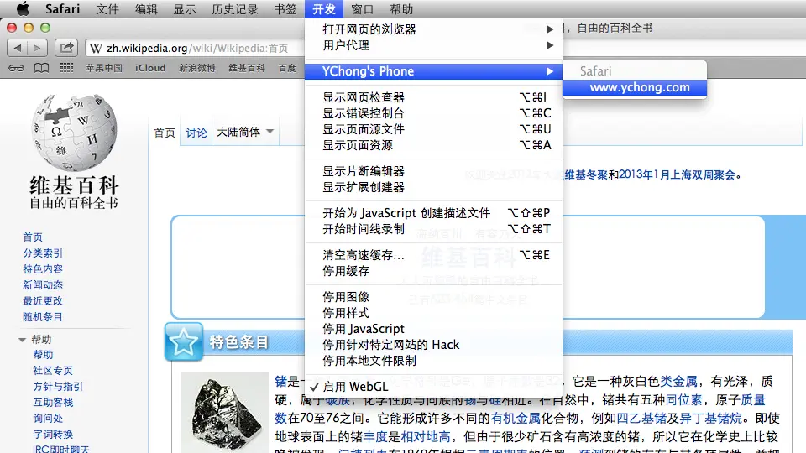
Task: Toggle 停用针对特定网站的 Hack
Action: click(433, 345)
